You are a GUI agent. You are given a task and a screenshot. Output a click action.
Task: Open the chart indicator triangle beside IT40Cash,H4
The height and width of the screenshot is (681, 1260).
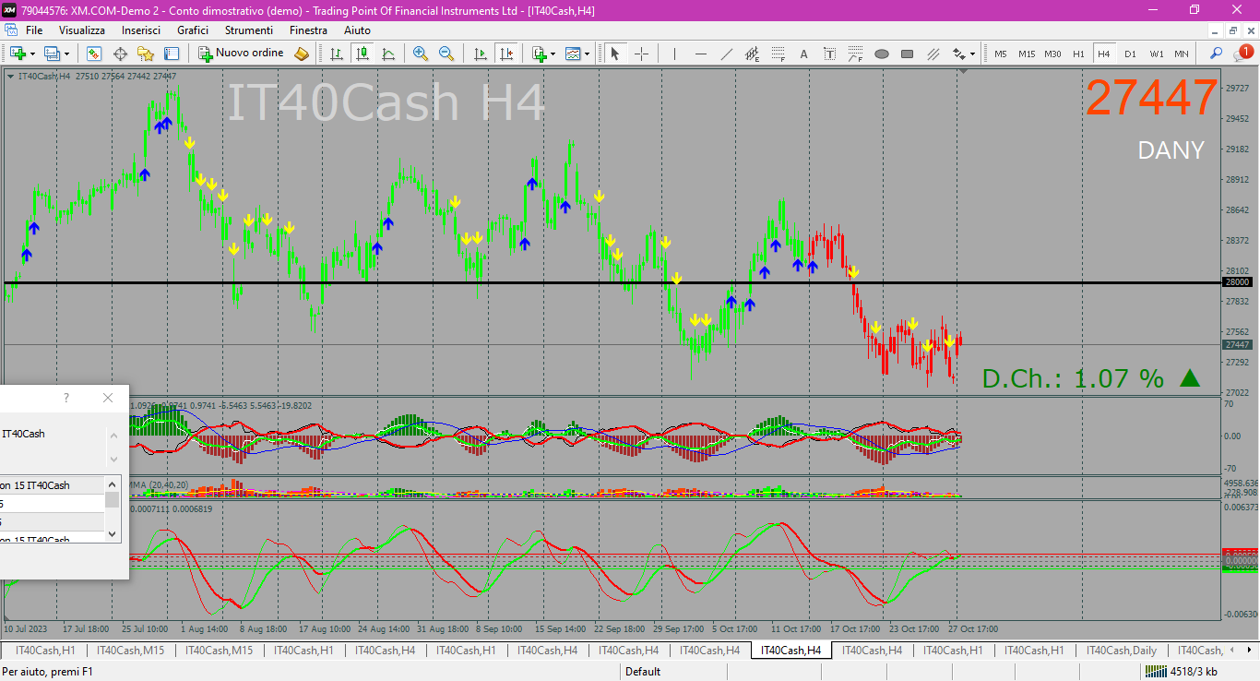click(10, 76)
